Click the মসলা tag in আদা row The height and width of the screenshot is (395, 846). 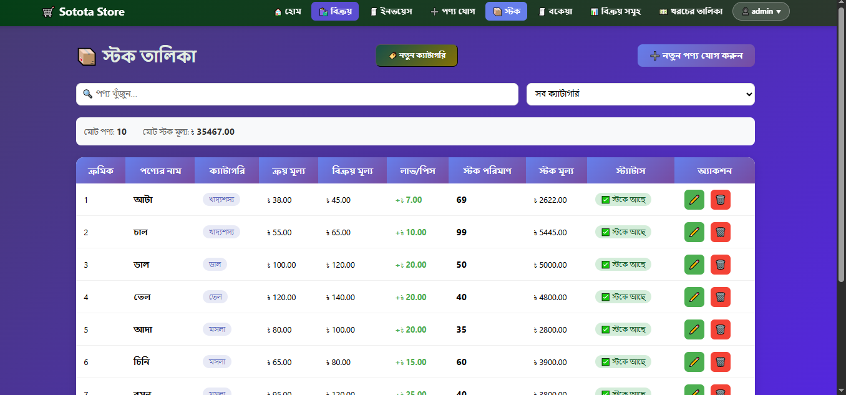(x=217, y=329)
